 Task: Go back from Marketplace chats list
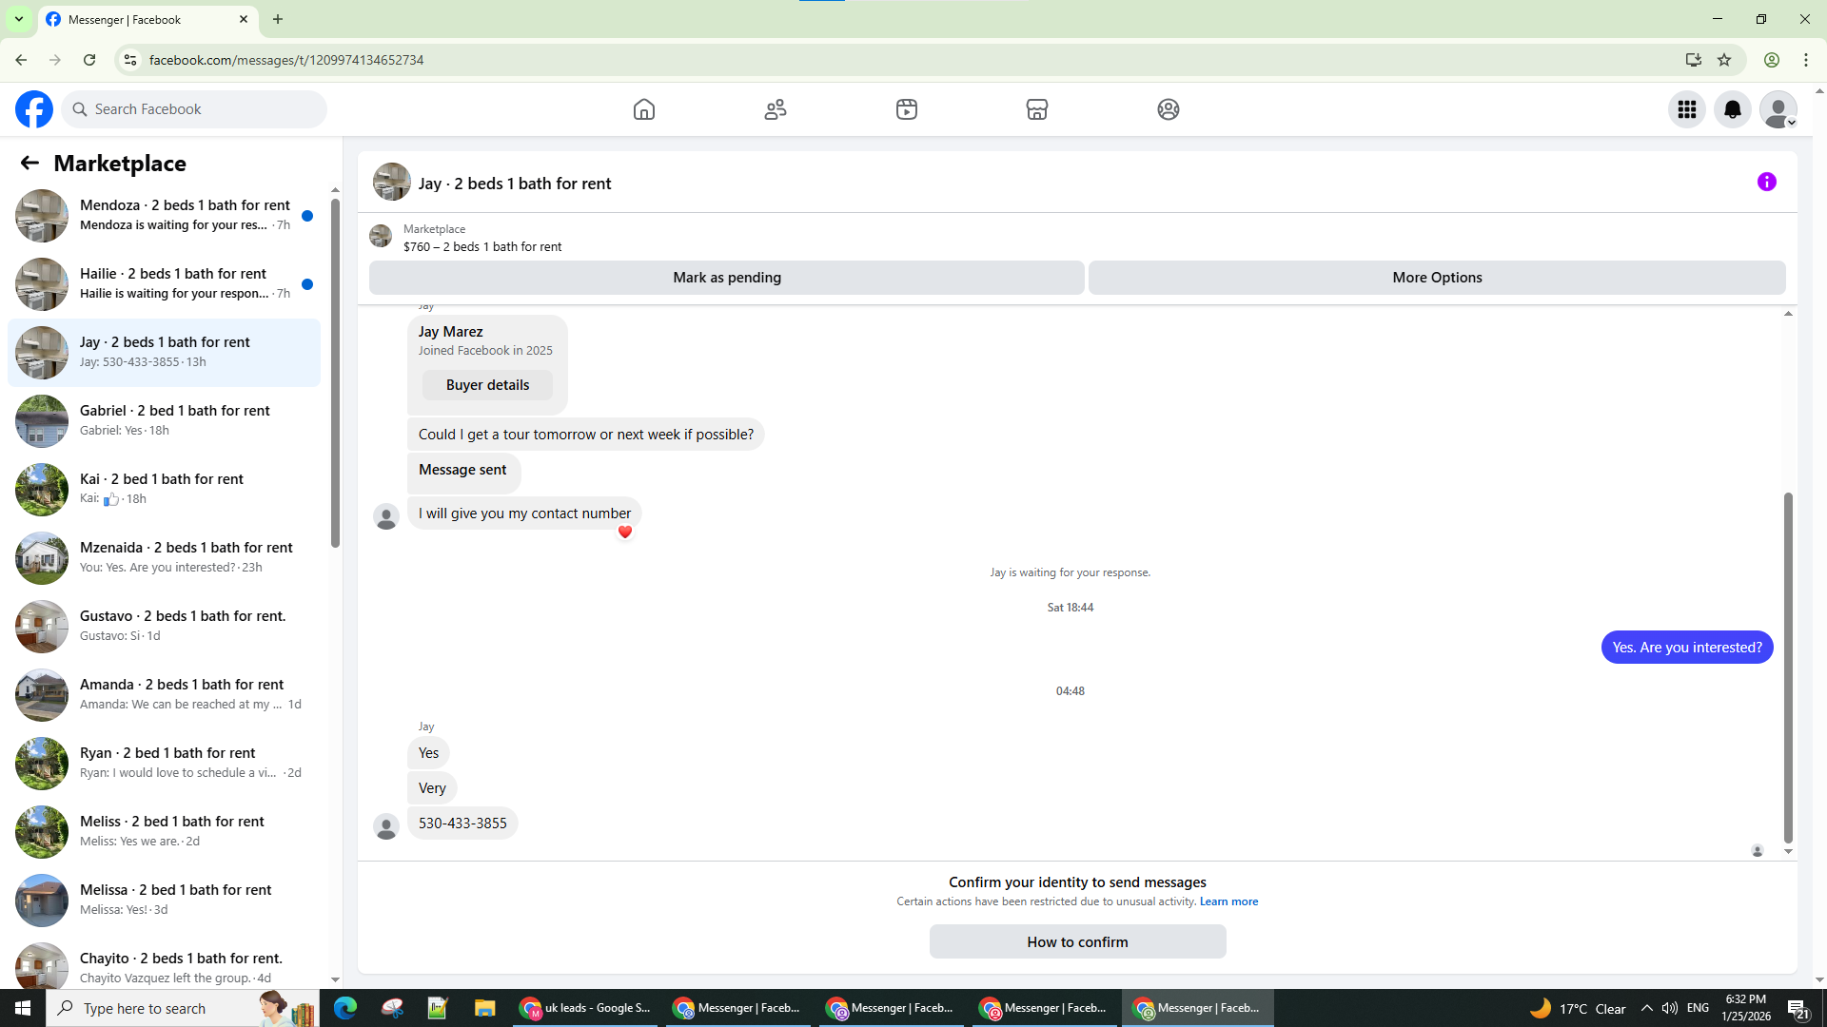(29, 164)
